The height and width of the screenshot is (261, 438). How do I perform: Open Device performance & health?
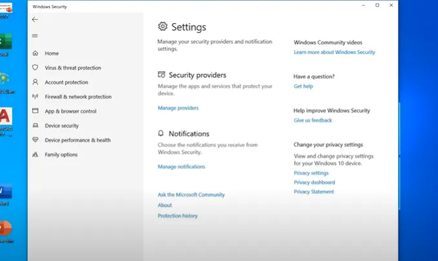pyautogui.click(x=78, y=140)
